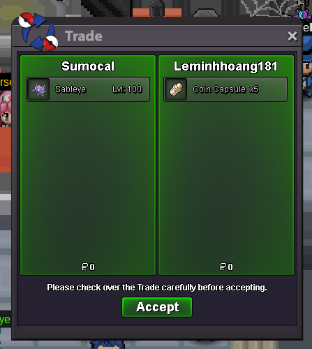
Task: Select the Sableye Lvl 100 trade entry
Action: click(x=88, y=89)
